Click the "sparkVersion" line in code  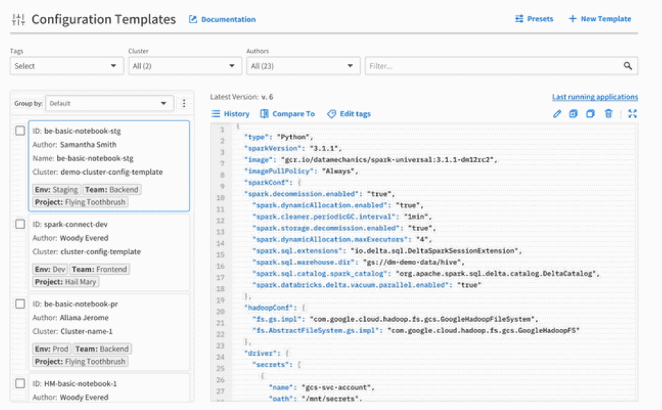[294, 148]
